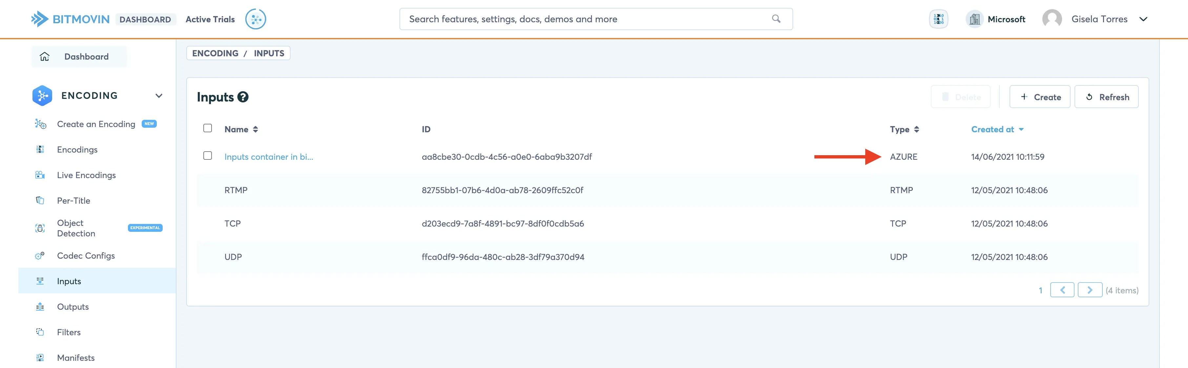Open Manifests in sidebar
Image resolution: width=1188 pixels, height=368 pixels.
pyautogui.click(x=76, y=358)
